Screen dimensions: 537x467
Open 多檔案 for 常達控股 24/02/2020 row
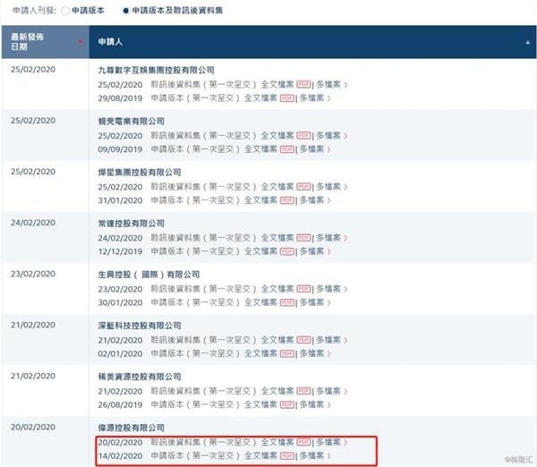328,238
